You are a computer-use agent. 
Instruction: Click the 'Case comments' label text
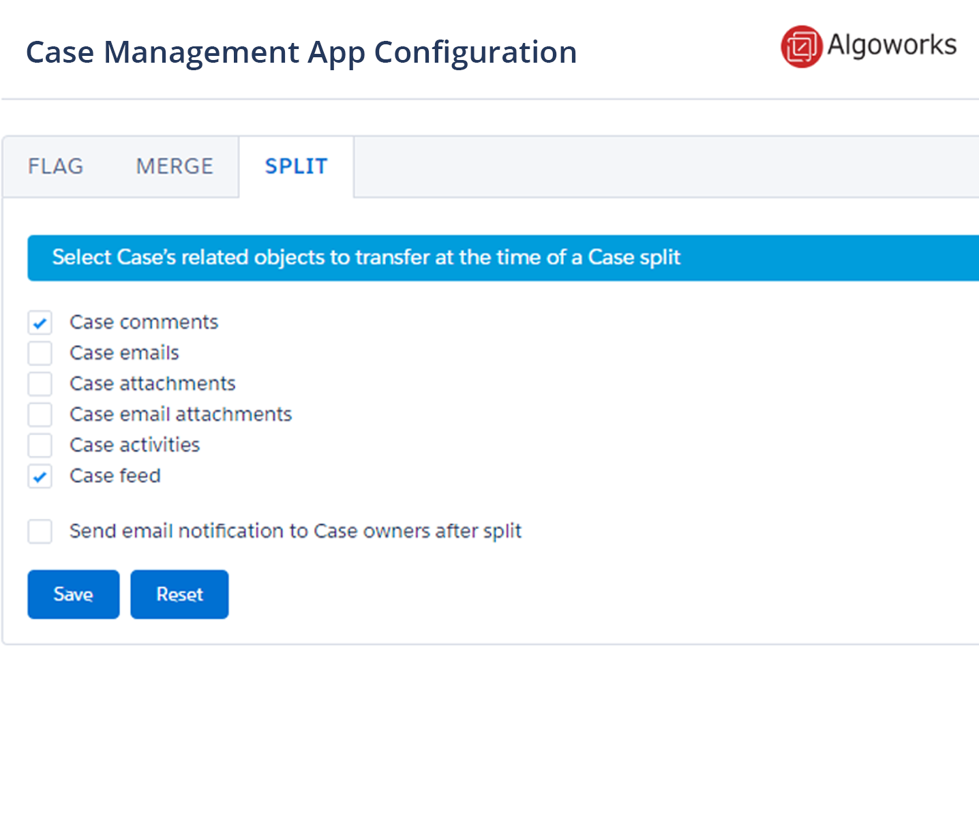coord(144,322)
